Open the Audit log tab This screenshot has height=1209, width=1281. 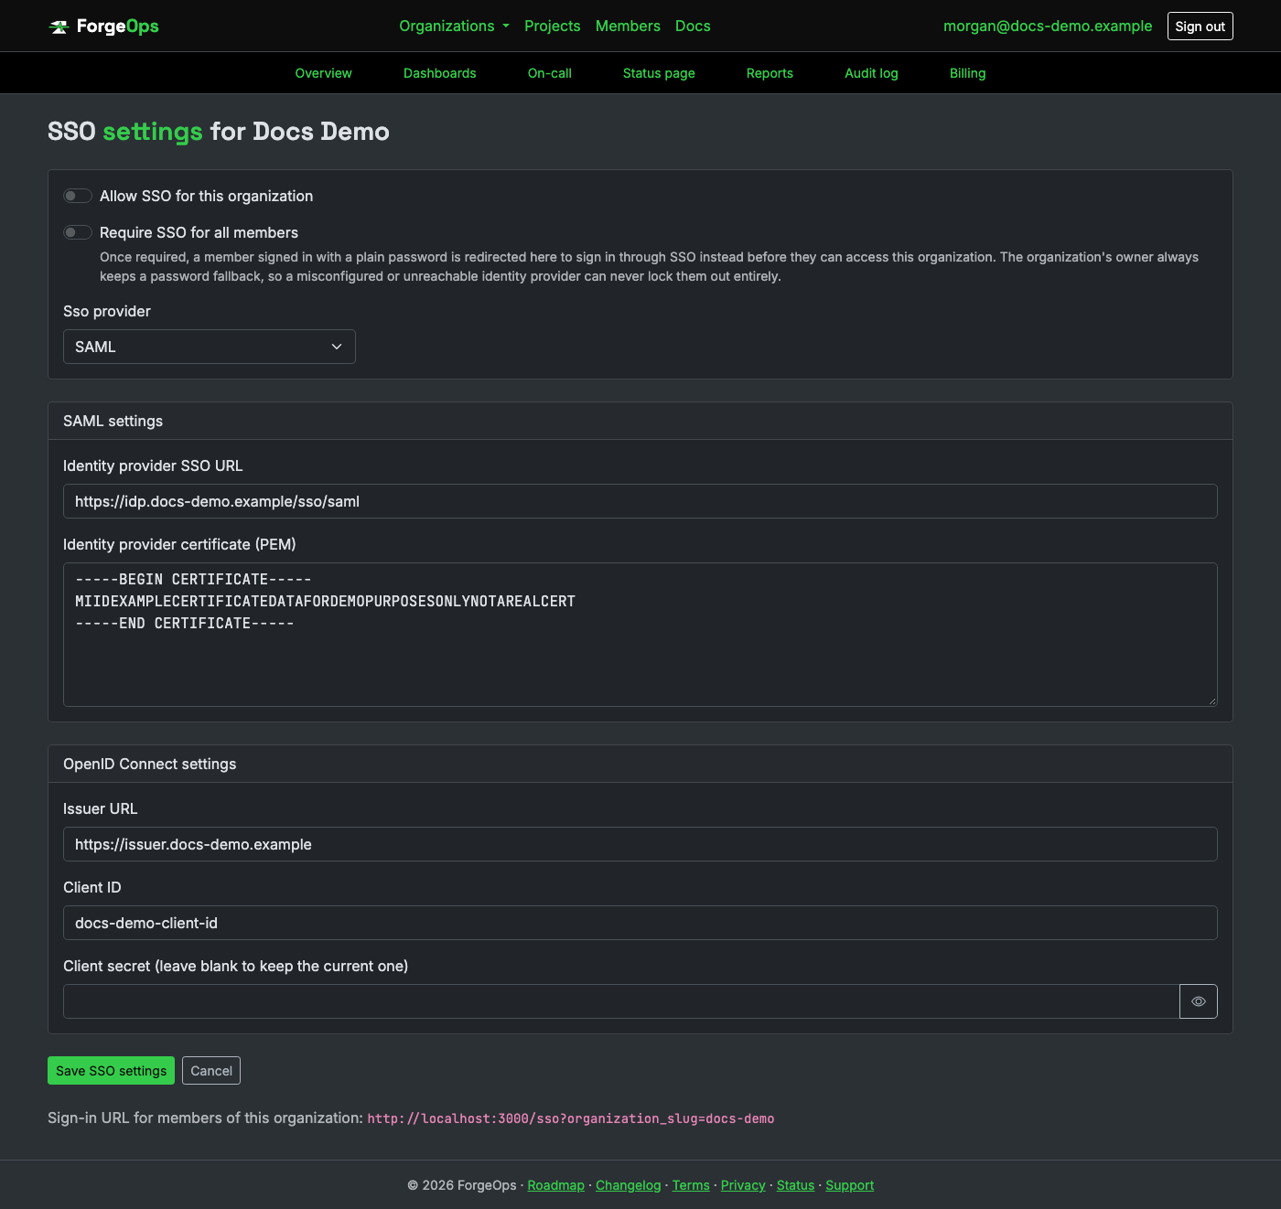[x=871, y=73]
